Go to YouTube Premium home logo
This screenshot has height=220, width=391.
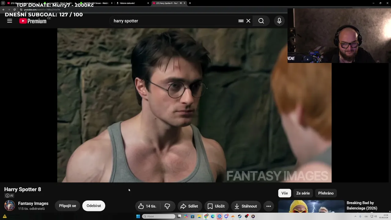tap(33, 21)
